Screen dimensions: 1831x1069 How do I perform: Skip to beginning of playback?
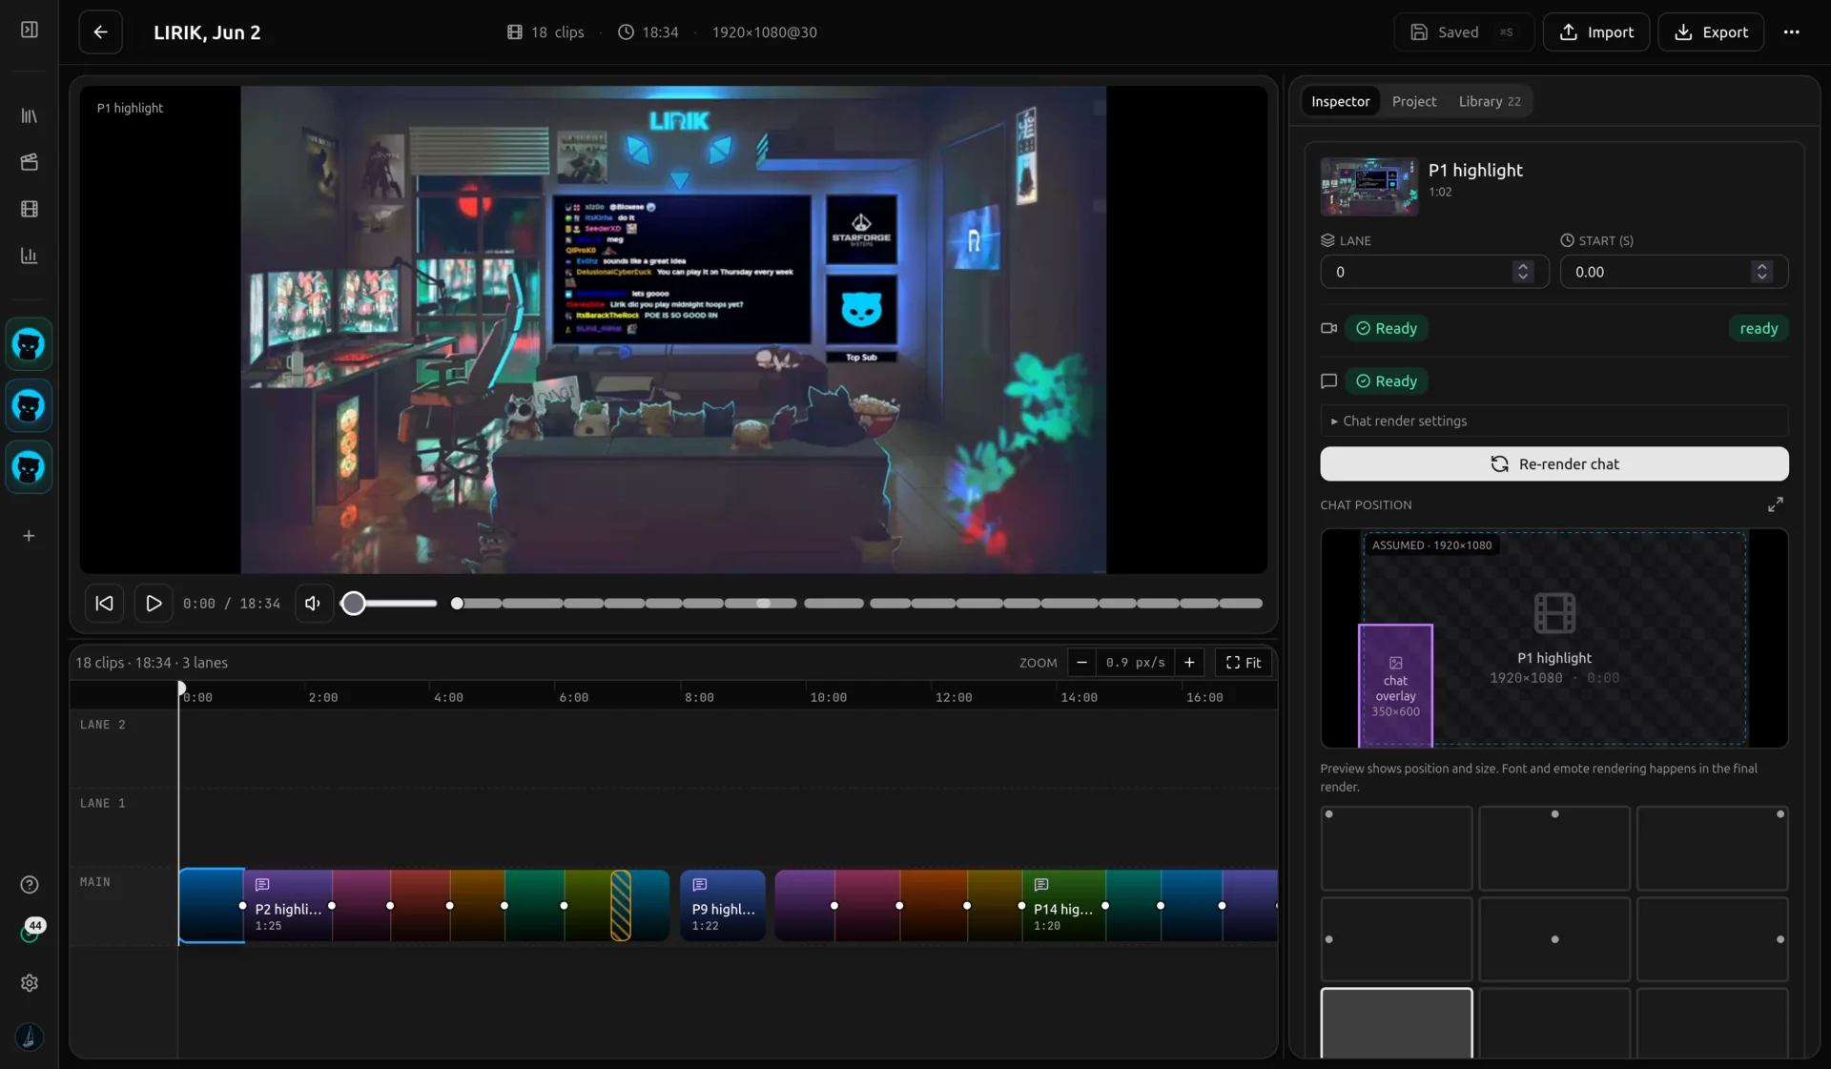tap(105, 604)
